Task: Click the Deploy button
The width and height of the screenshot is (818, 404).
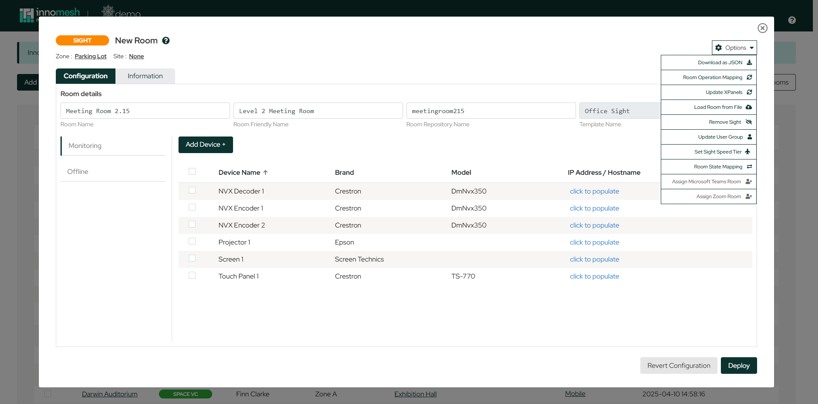Action: [x=739, y=366]
